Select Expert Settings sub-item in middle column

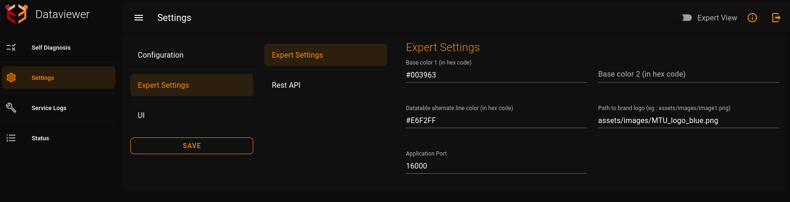pos(326,55)
